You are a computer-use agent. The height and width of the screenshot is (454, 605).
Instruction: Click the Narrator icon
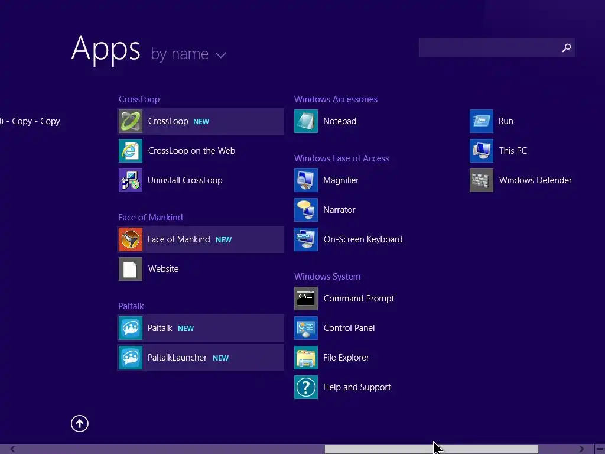pos(306,210)
